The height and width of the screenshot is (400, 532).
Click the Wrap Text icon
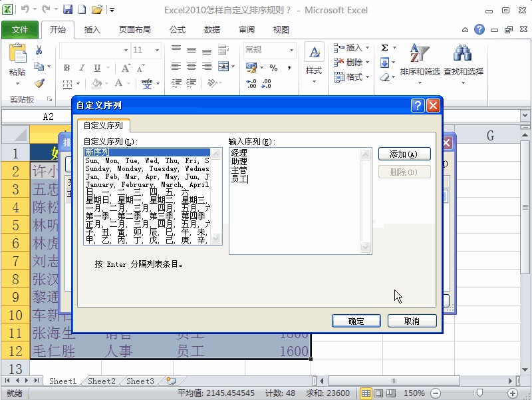[x=223, y=49]
